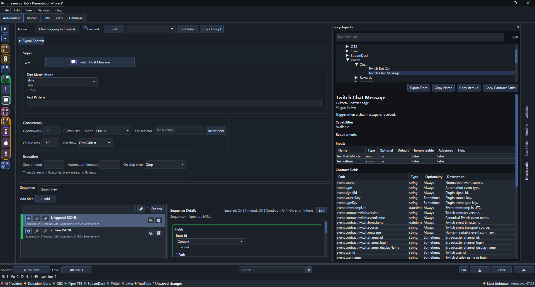Image resolution: width=535 pixels, height=287 pixels.
Task: Click Edit in Sequence Details
Action: (322, 211)
